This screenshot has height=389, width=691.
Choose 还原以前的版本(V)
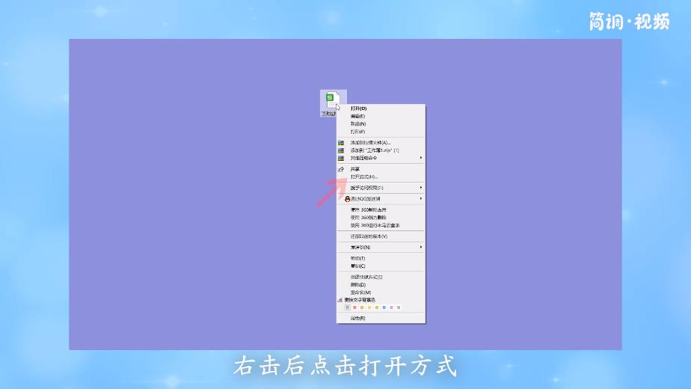click(381, 236)
